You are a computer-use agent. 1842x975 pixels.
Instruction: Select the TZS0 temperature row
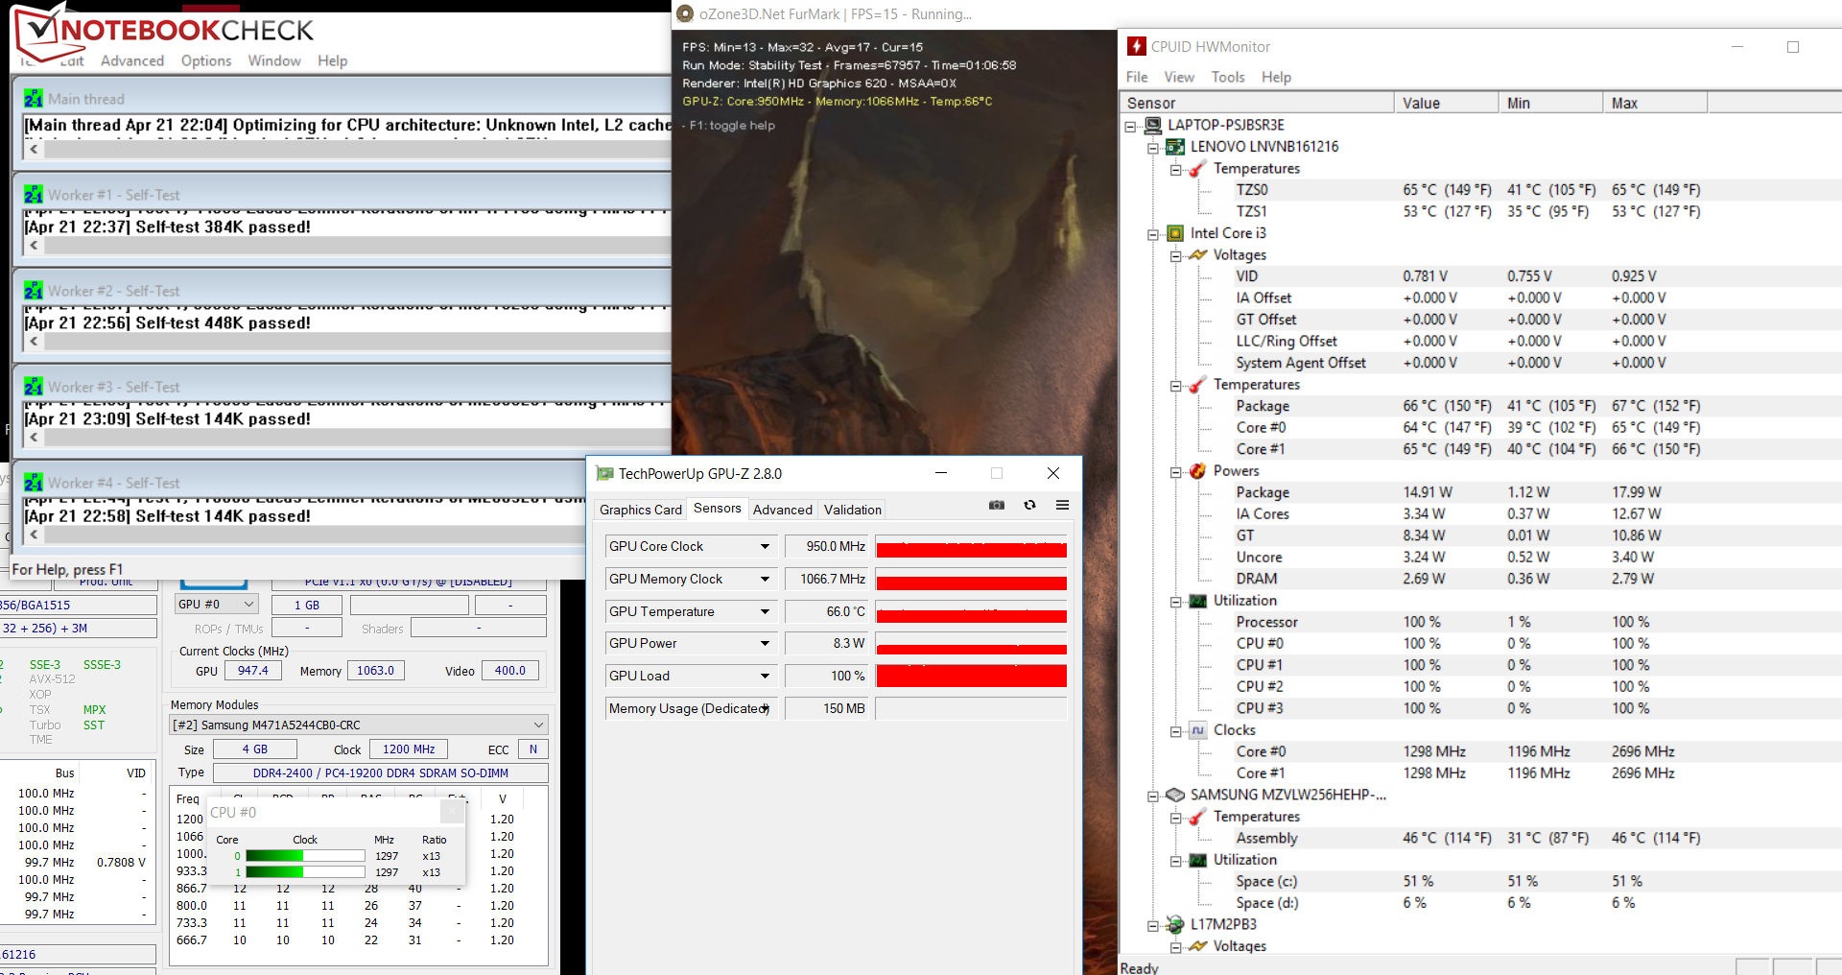[1480, 190]
